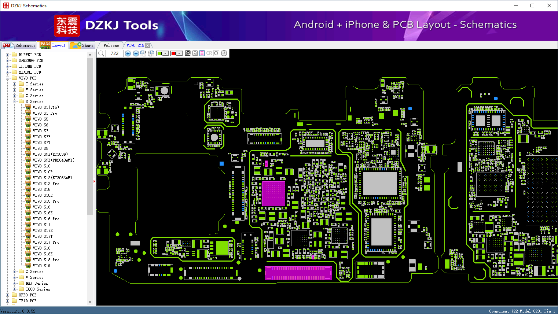This screenshot has height=314, width=558.
Task: Click the DZKJ Tools red logo in the banner
Action: pyautogui.click(x=67, y=26)
